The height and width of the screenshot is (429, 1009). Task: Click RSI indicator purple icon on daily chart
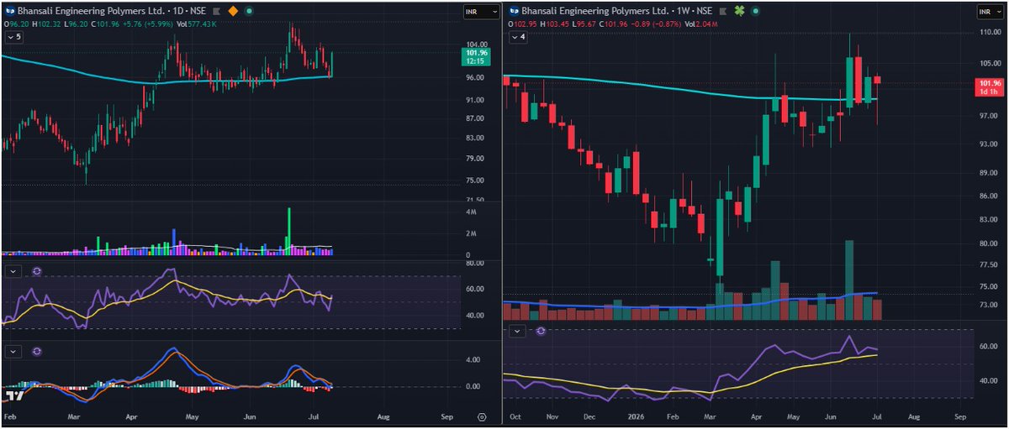coord(36,271)
